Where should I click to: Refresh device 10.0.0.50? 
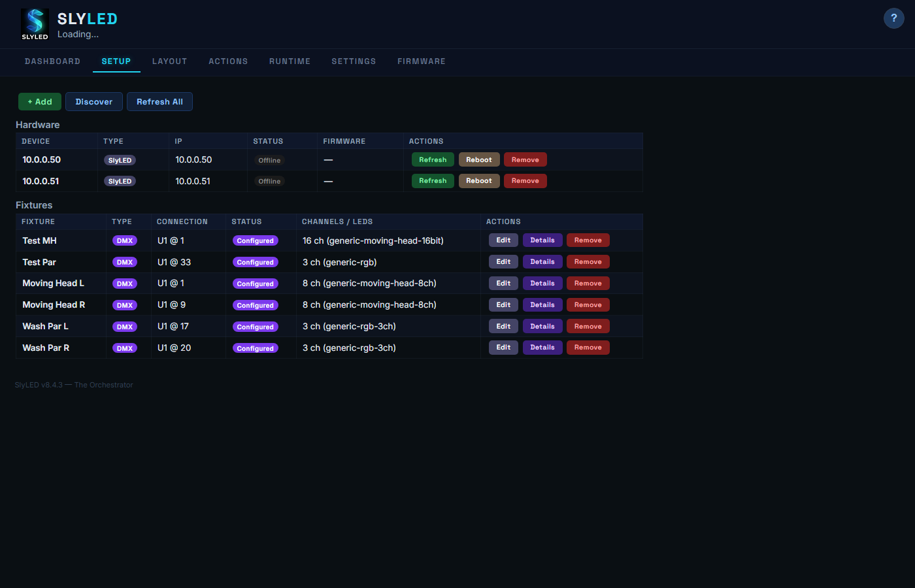pos(433,160)
